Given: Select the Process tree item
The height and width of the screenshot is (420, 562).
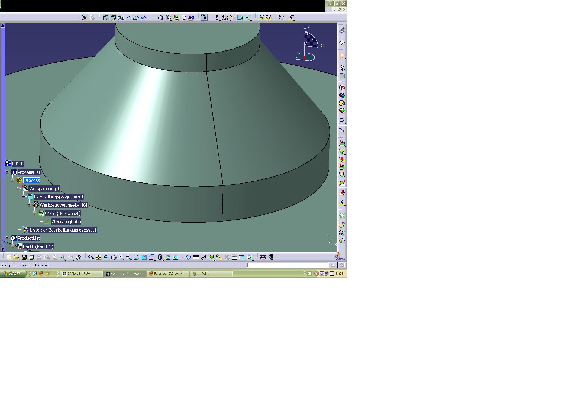Looking at the screenshot, I should click(32, 180).
